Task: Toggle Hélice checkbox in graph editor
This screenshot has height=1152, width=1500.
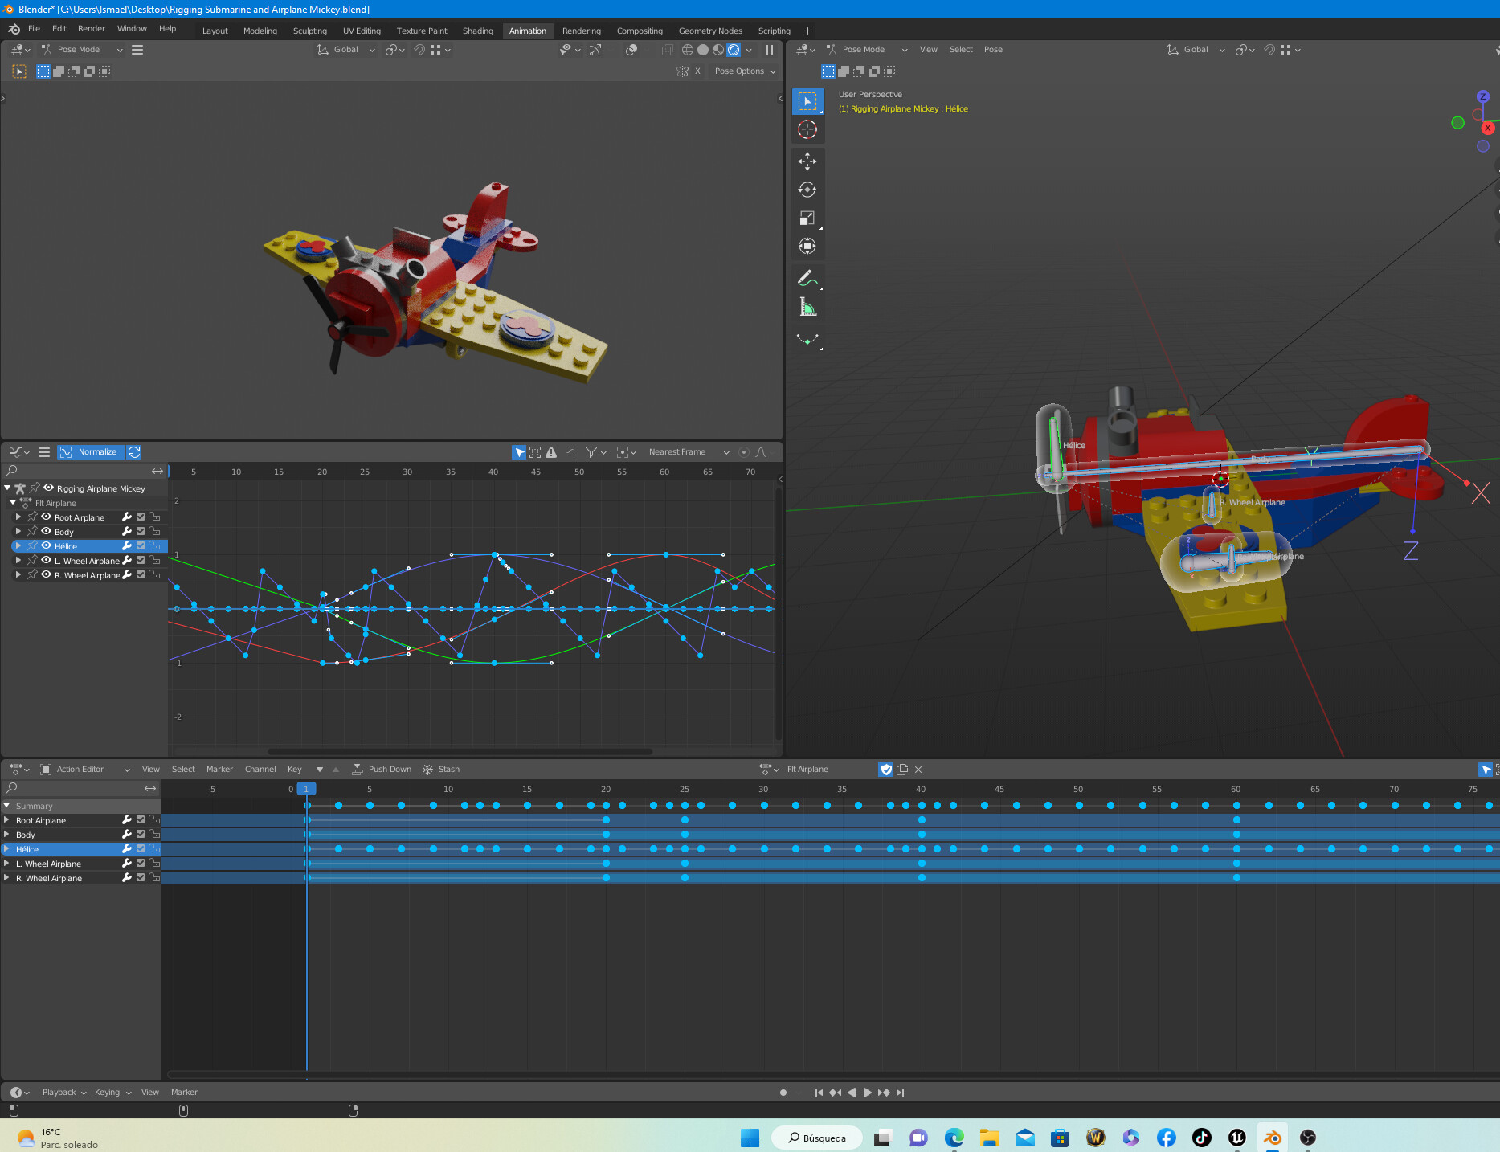Action: [x=141, y=546]
